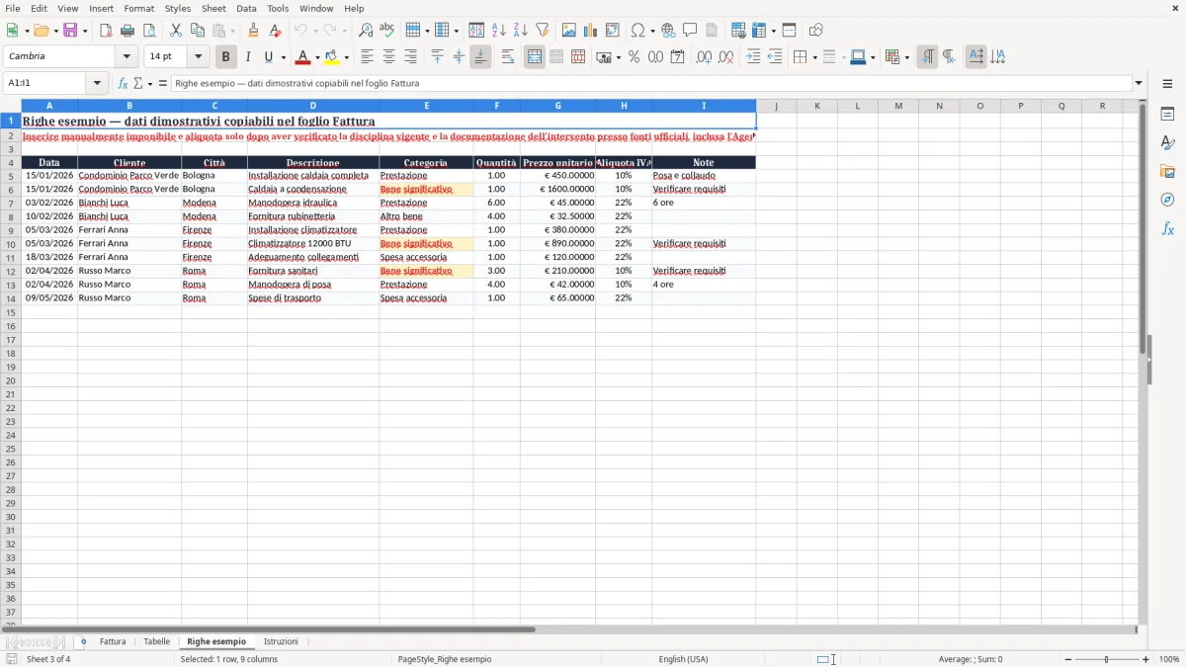The image size is (1186, 667).
Task: Save the spreadsheet with the floppy icon
Action: (x=70, y=31)
